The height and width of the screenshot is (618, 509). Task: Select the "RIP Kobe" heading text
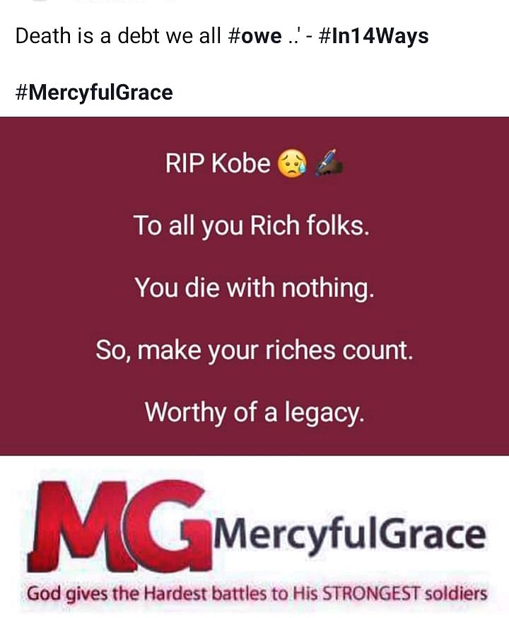coord(218,163)
